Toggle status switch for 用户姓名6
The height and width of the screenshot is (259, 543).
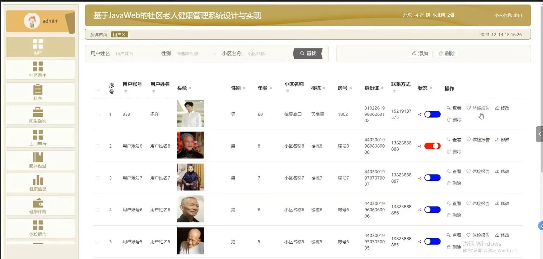432,210
